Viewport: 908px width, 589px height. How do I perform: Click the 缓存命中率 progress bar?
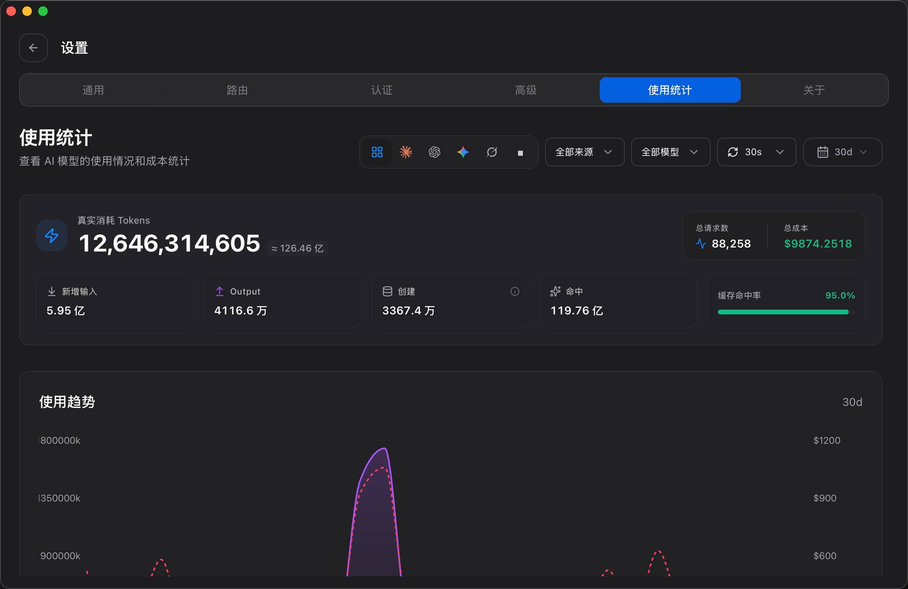pyautogui.click(x=786, y=312)
